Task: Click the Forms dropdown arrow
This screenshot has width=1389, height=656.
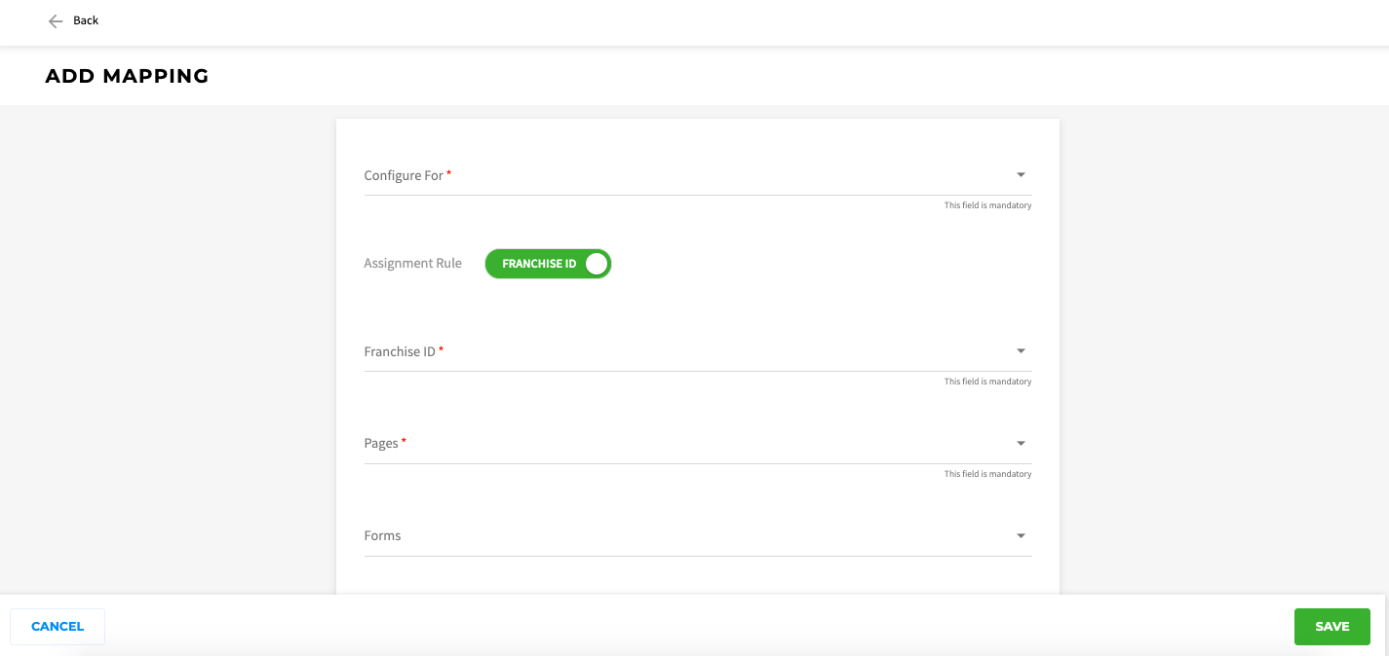Action: point(1021,536)
